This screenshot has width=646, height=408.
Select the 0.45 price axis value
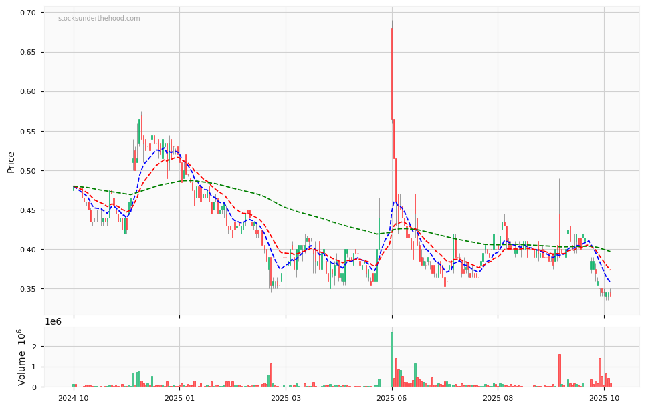[x=27, y=210]
